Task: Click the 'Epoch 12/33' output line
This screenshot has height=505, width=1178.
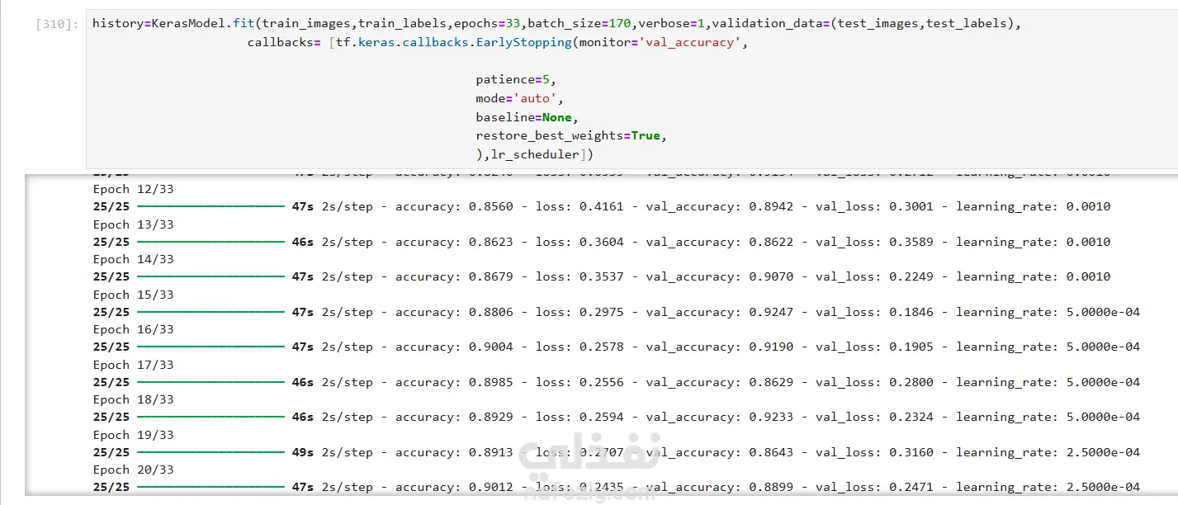Action: click(134, 189)
